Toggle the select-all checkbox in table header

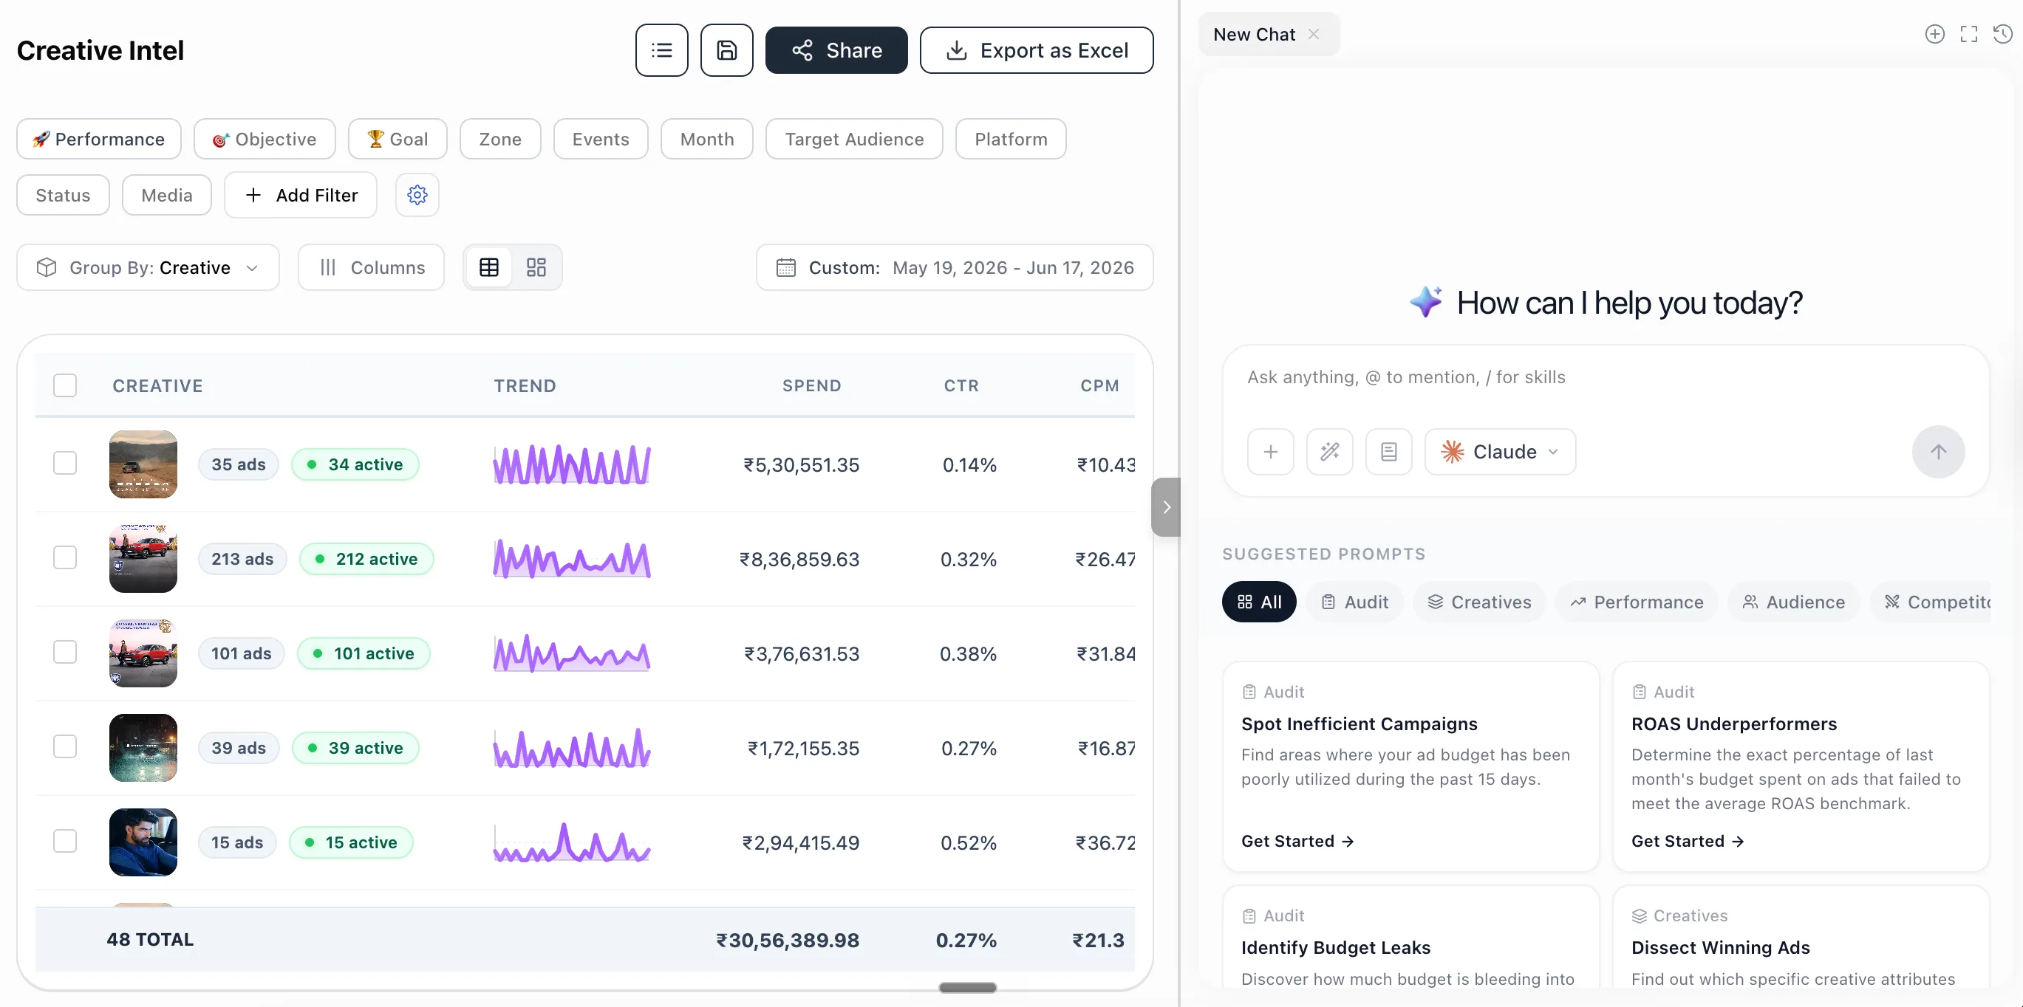coord(65,385)
